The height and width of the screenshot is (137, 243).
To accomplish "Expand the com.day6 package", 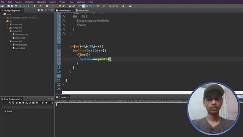I will [x=8, y=28].
